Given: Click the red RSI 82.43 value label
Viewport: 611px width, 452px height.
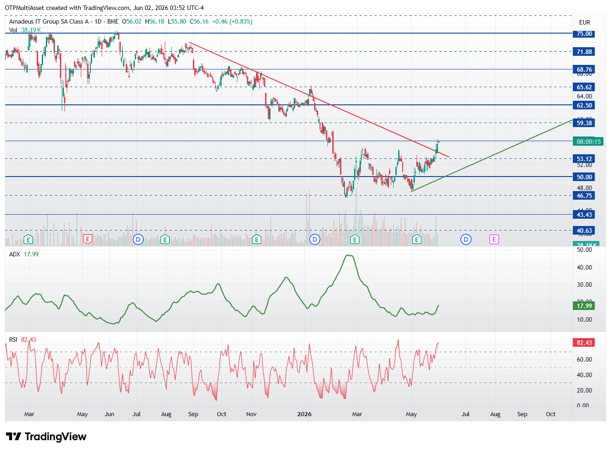Looking at the screenshot, I should tap(584, 343).
